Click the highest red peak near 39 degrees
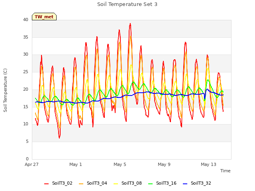 [x=130, y=24]
